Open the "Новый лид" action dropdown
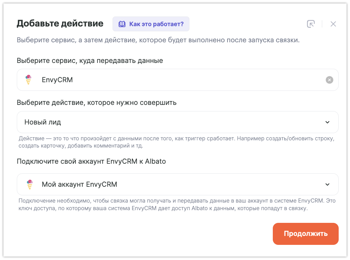350x260 pixels. (172, 122)
